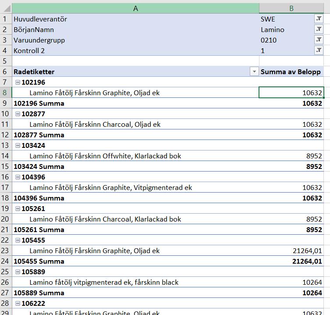The width and height of the screenshot is (330, 315).
Task: Click the 102196 Summa row label
Action: coord(39,104)
